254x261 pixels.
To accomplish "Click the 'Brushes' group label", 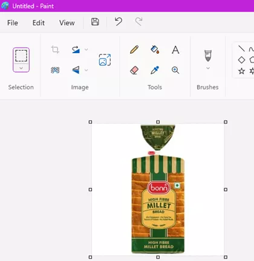I will 207,87.
